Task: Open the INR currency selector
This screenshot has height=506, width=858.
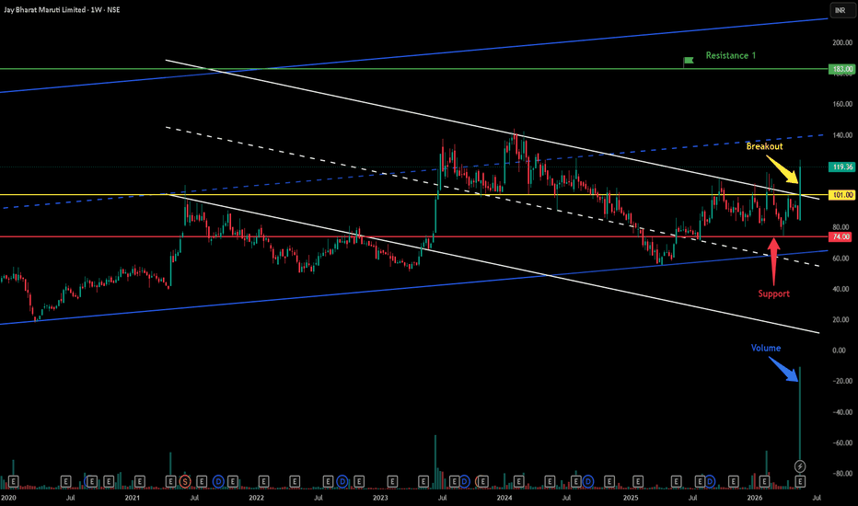Action: [841, 10]
